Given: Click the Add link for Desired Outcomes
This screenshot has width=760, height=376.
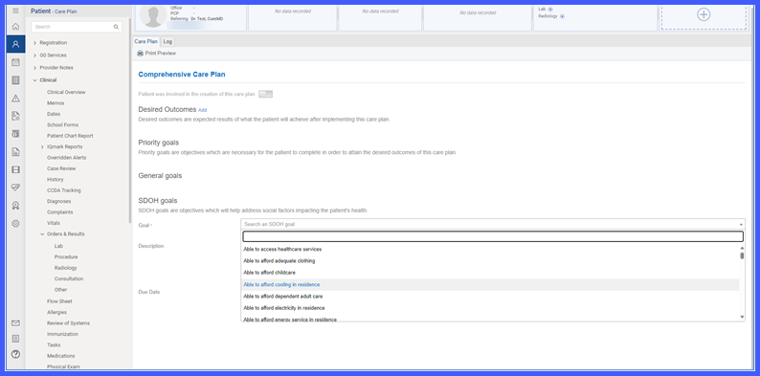Looking at the screenshot, I should 203,110.
